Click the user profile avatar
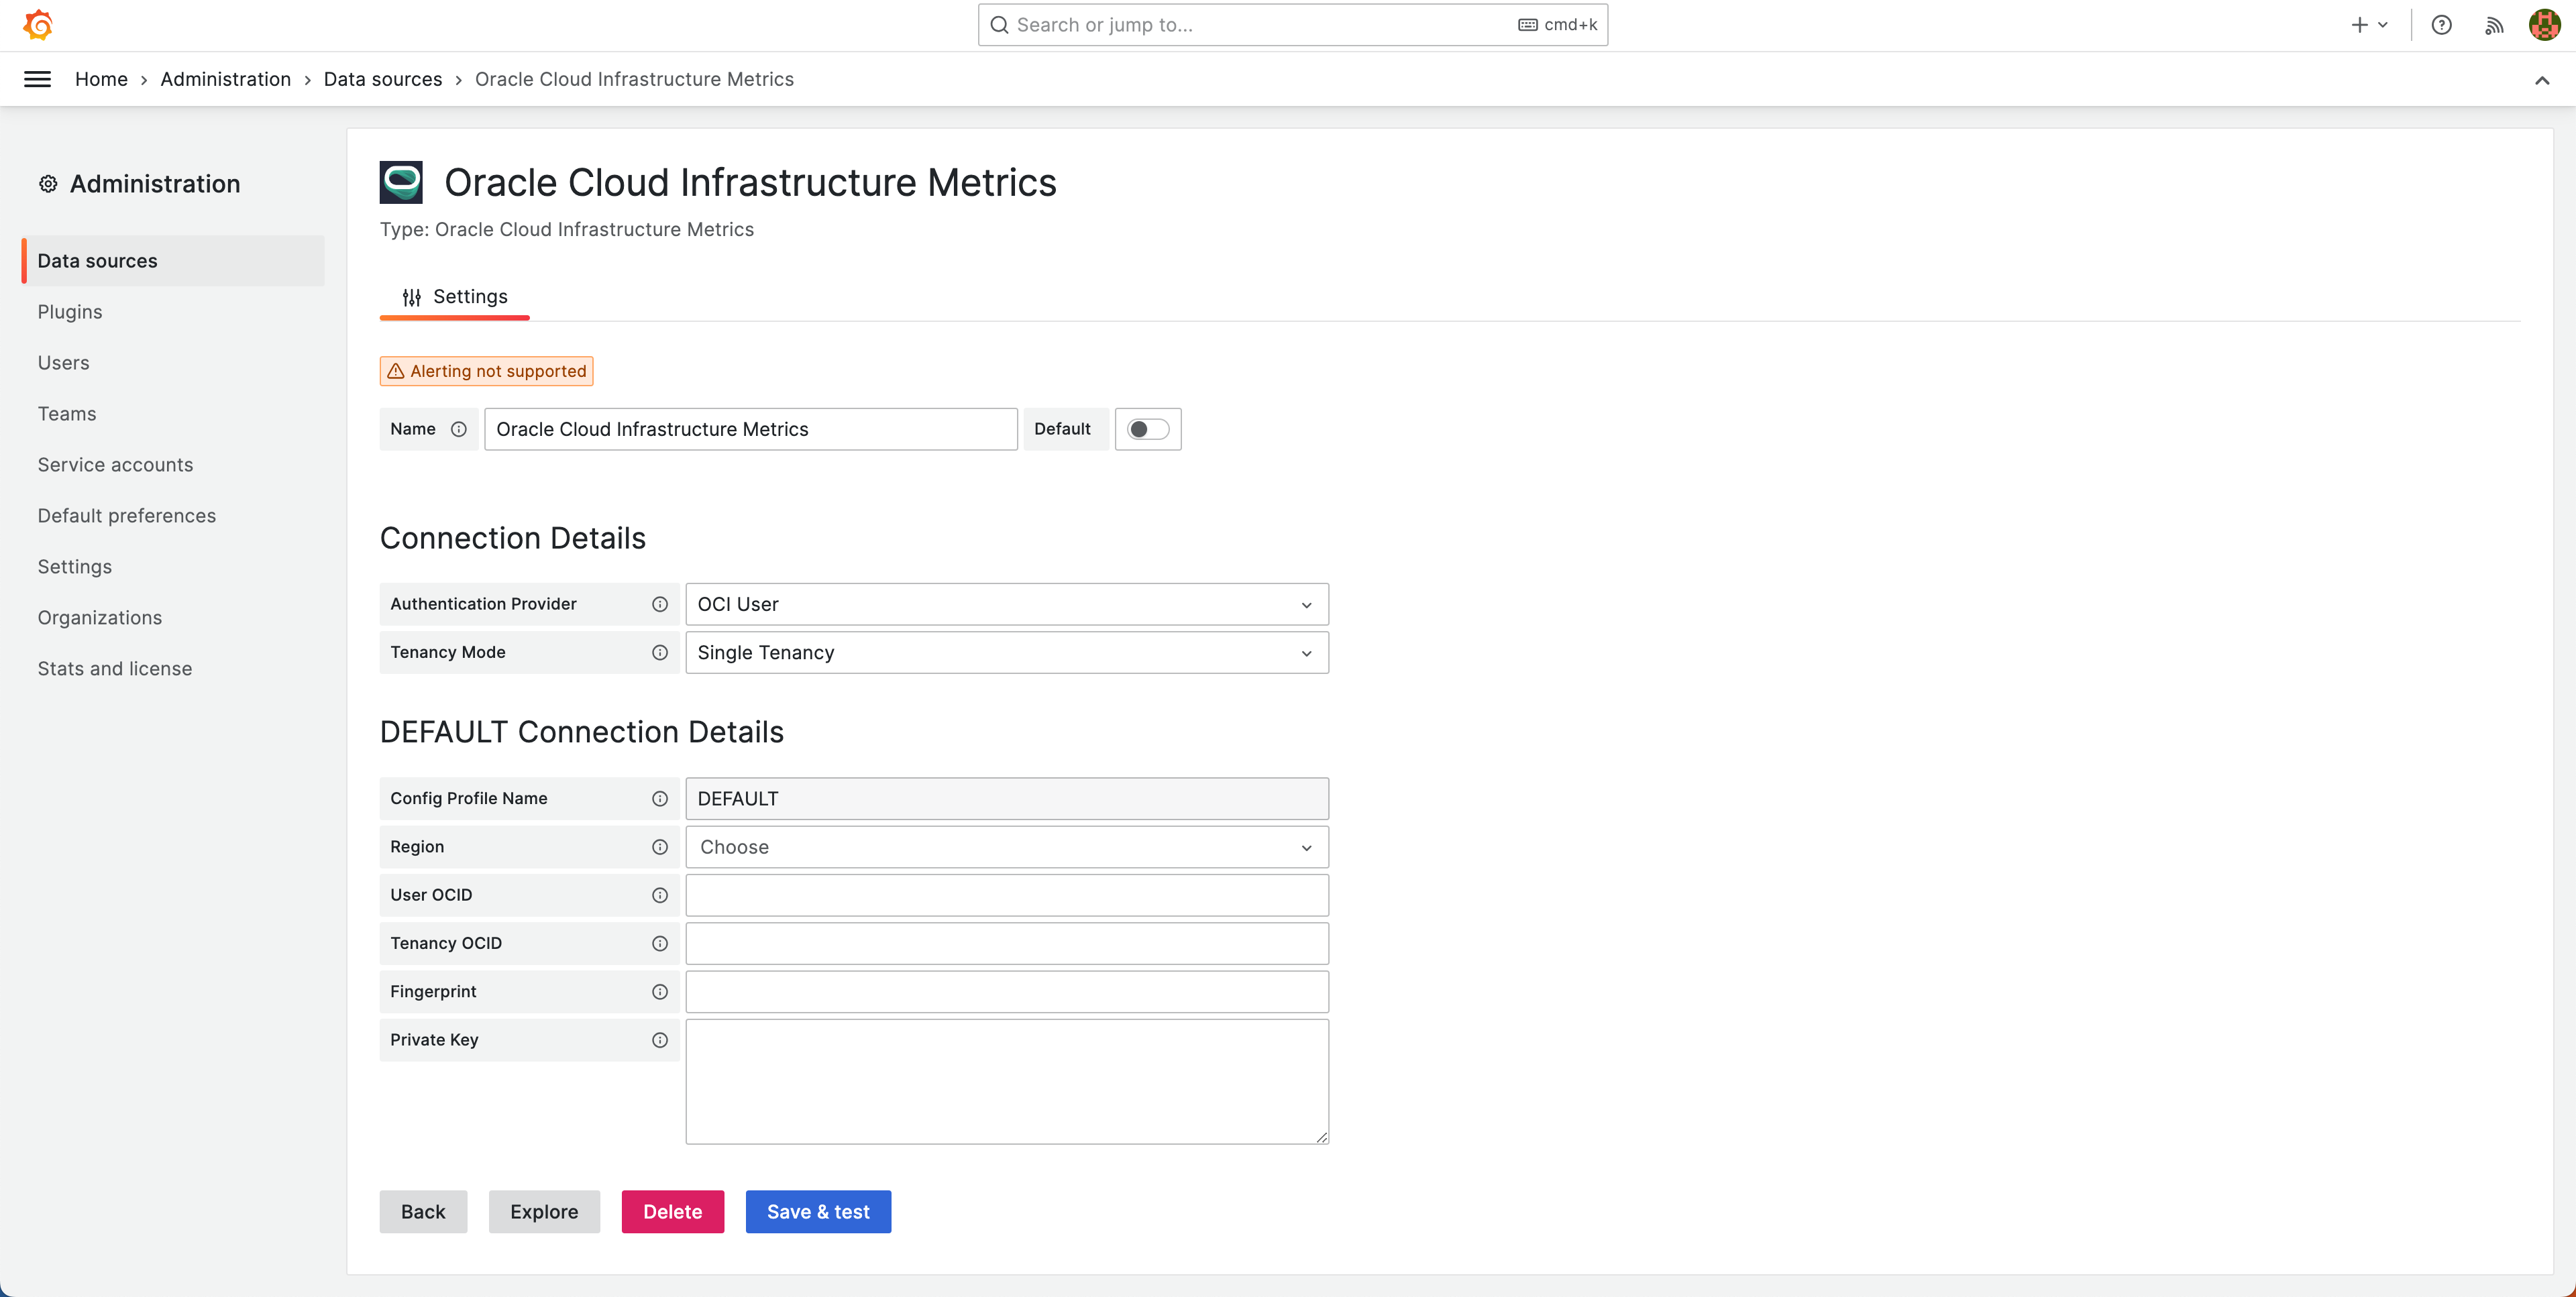 [2544, 25]
